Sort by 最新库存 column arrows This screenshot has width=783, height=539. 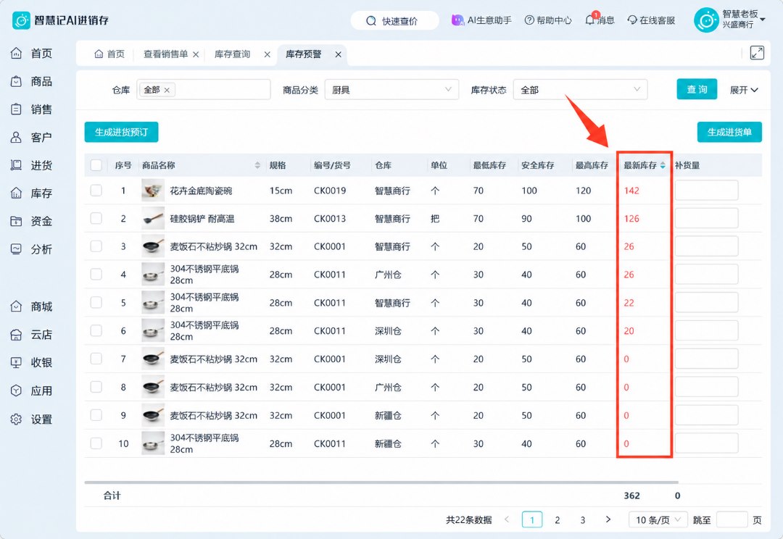663,165
